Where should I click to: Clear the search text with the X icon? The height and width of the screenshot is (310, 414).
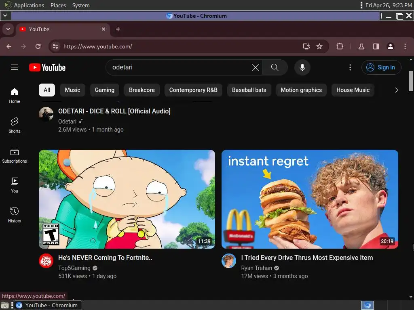pyautogui.click(x=256, y=67)
